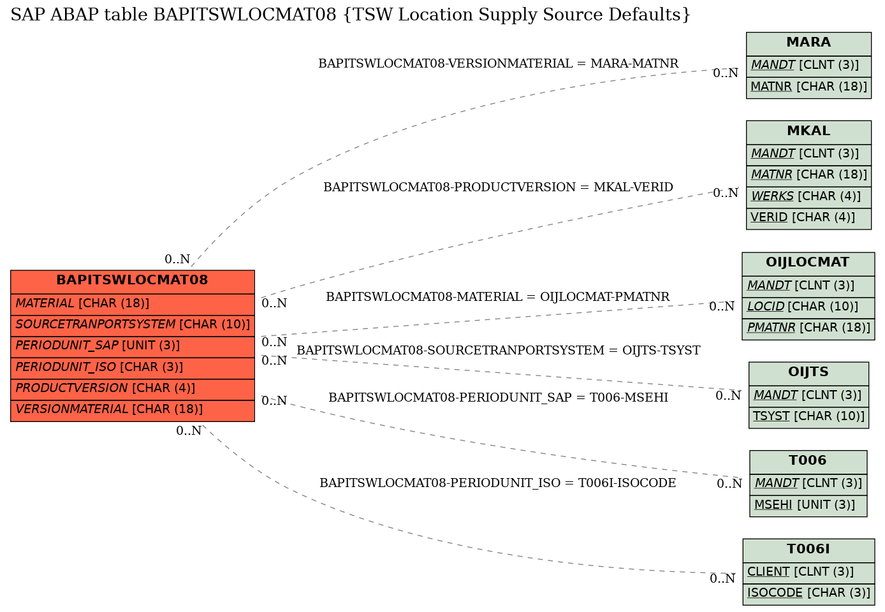The image size is (885, 612).
Task: Open the MARA table header
Action: [808, 43]
